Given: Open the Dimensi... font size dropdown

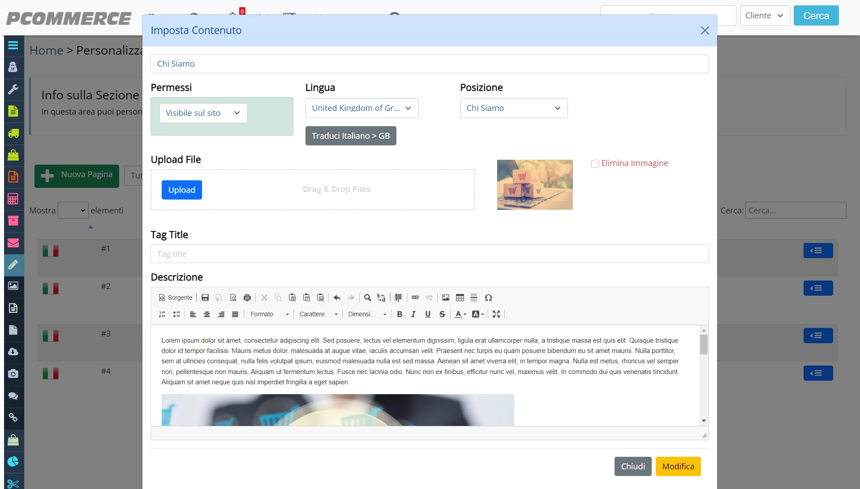Looking at the screenshot, I should click(367, 314).
